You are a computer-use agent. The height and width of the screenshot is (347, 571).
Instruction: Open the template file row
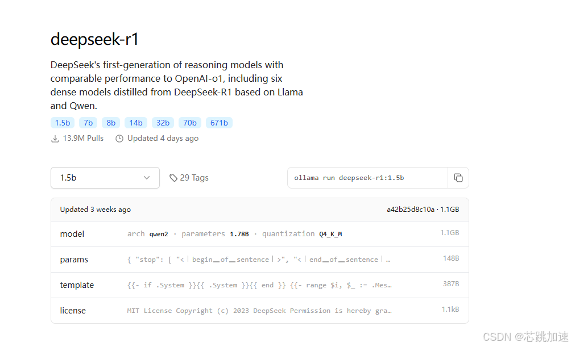tap(260, 285)
